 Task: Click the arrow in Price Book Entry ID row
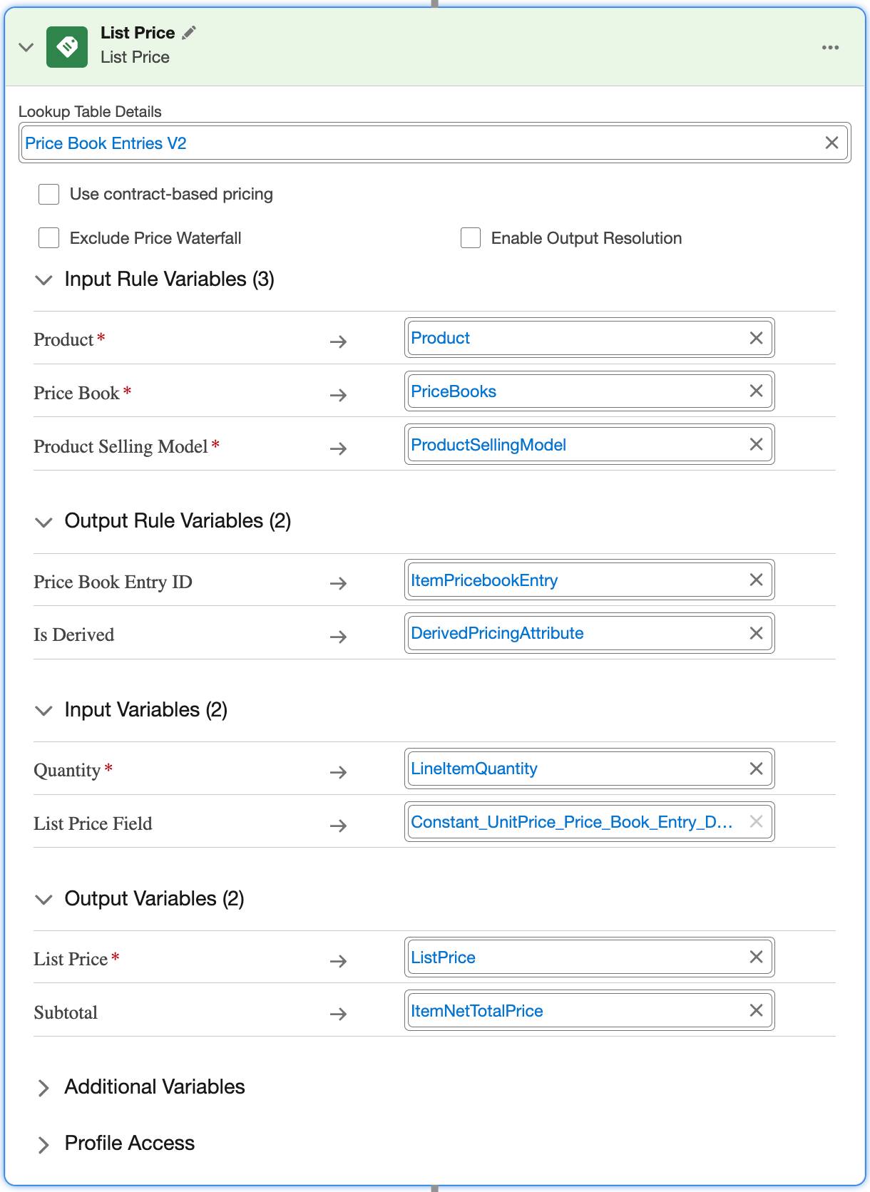339,583
